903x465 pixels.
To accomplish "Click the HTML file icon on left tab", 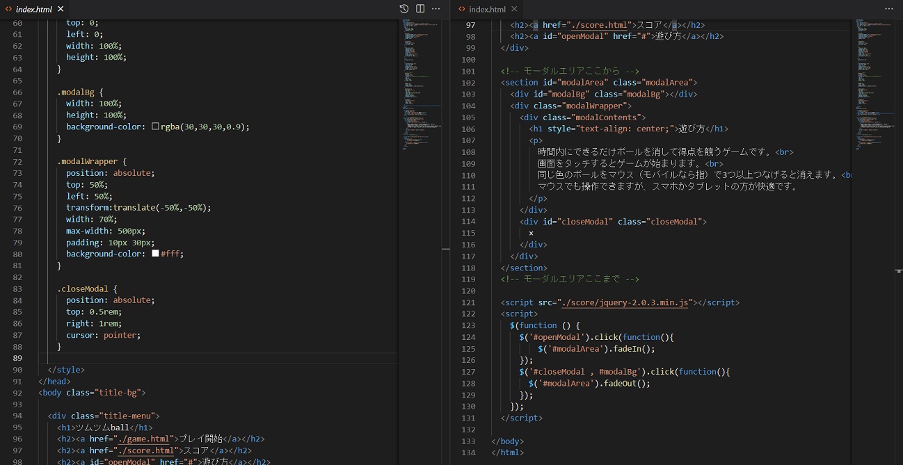I will [x=8, y=9].
